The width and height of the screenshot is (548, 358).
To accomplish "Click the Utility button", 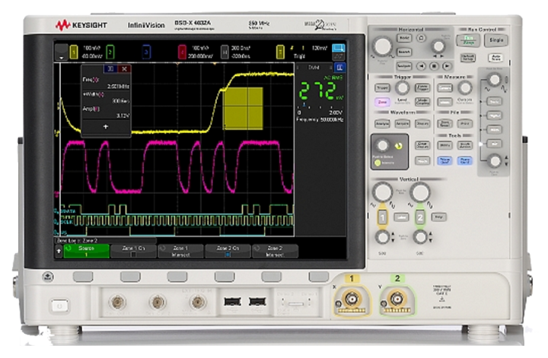I will (445, 145).
